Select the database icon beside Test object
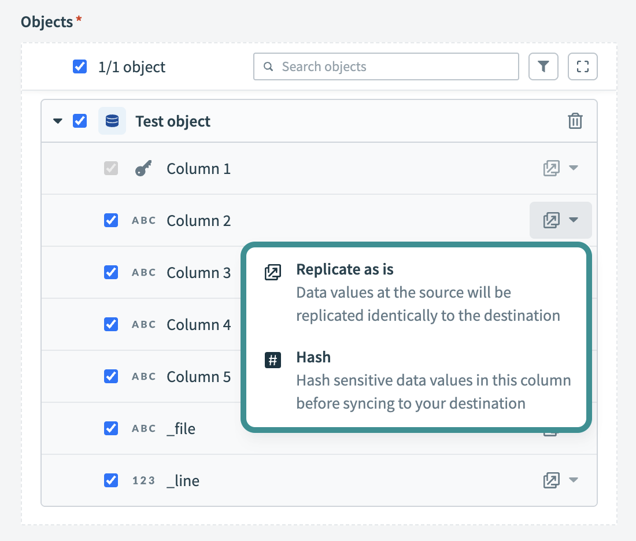This screenshot has width=636, height=541. (112, 121)
